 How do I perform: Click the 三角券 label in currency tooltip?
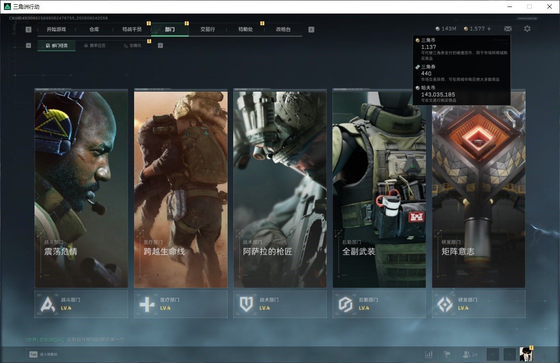pyautogui.click(x=428, y=67)
